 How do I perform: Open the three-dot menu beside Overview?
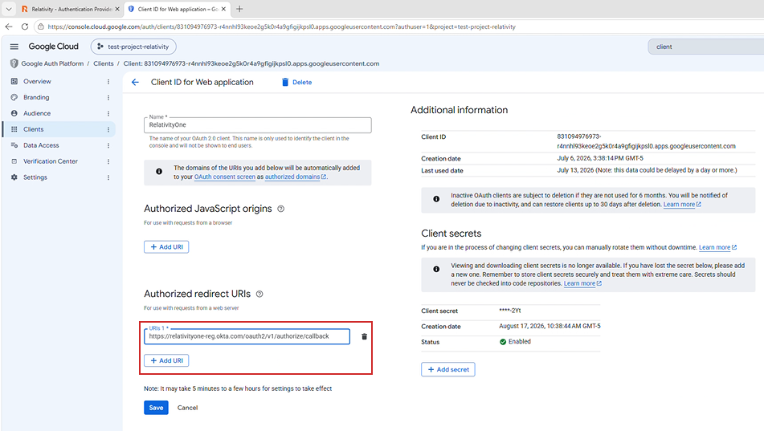click(108, 82)
